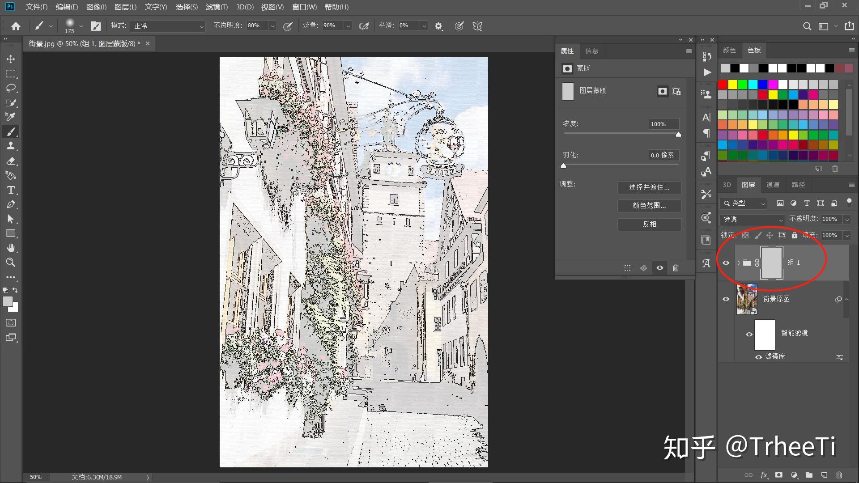Click the Home icon in options bar
859x483 pixels.
tap(16, 26)
